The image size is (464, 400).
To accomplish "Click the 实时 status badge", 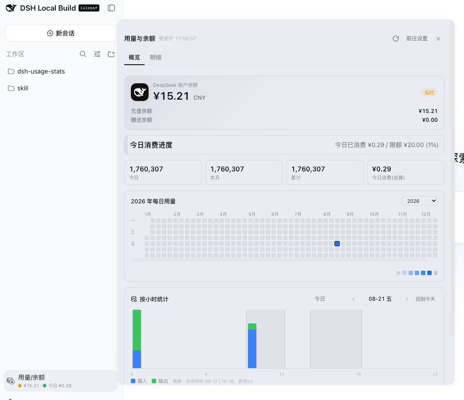I will point(429,93).
